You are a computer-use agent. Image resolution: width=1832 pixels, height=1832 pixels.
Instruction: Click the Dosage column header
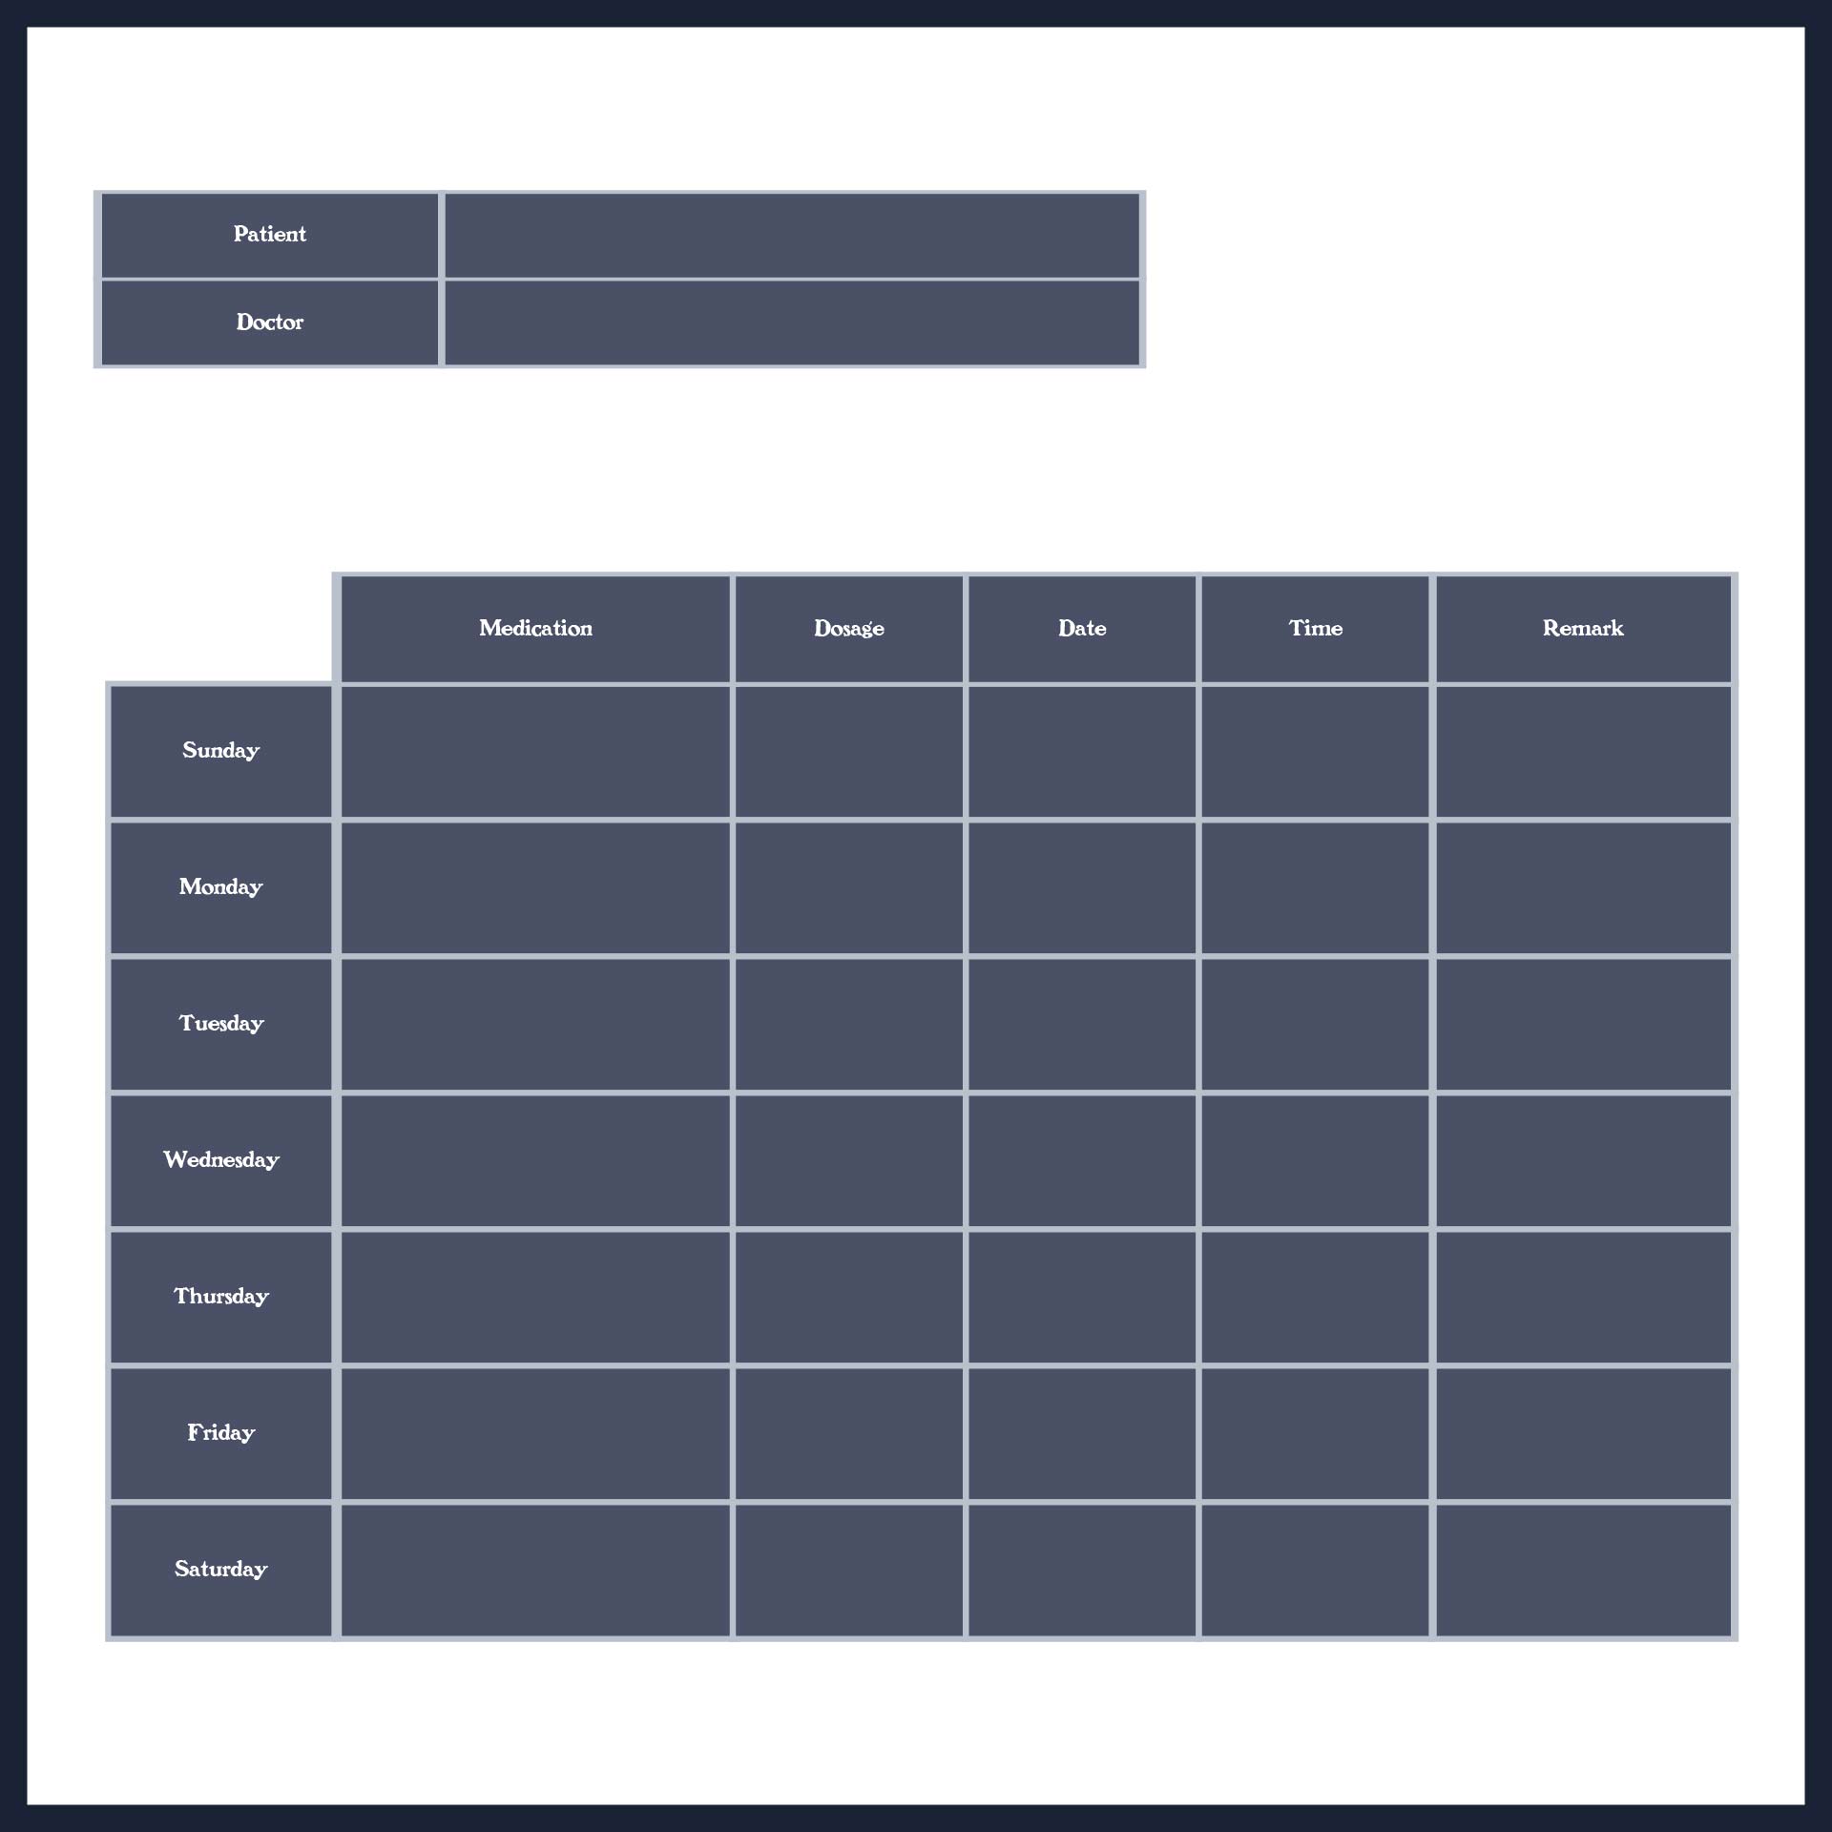tap(847, 629)
